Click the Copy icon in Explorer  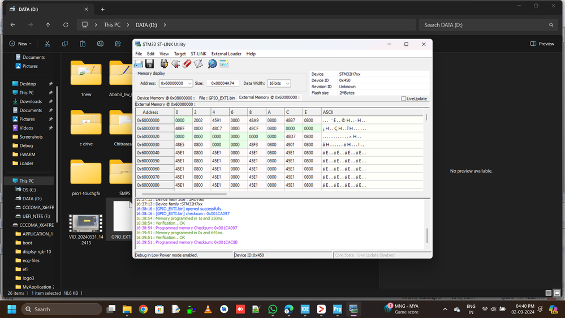[x=65, y=44]
